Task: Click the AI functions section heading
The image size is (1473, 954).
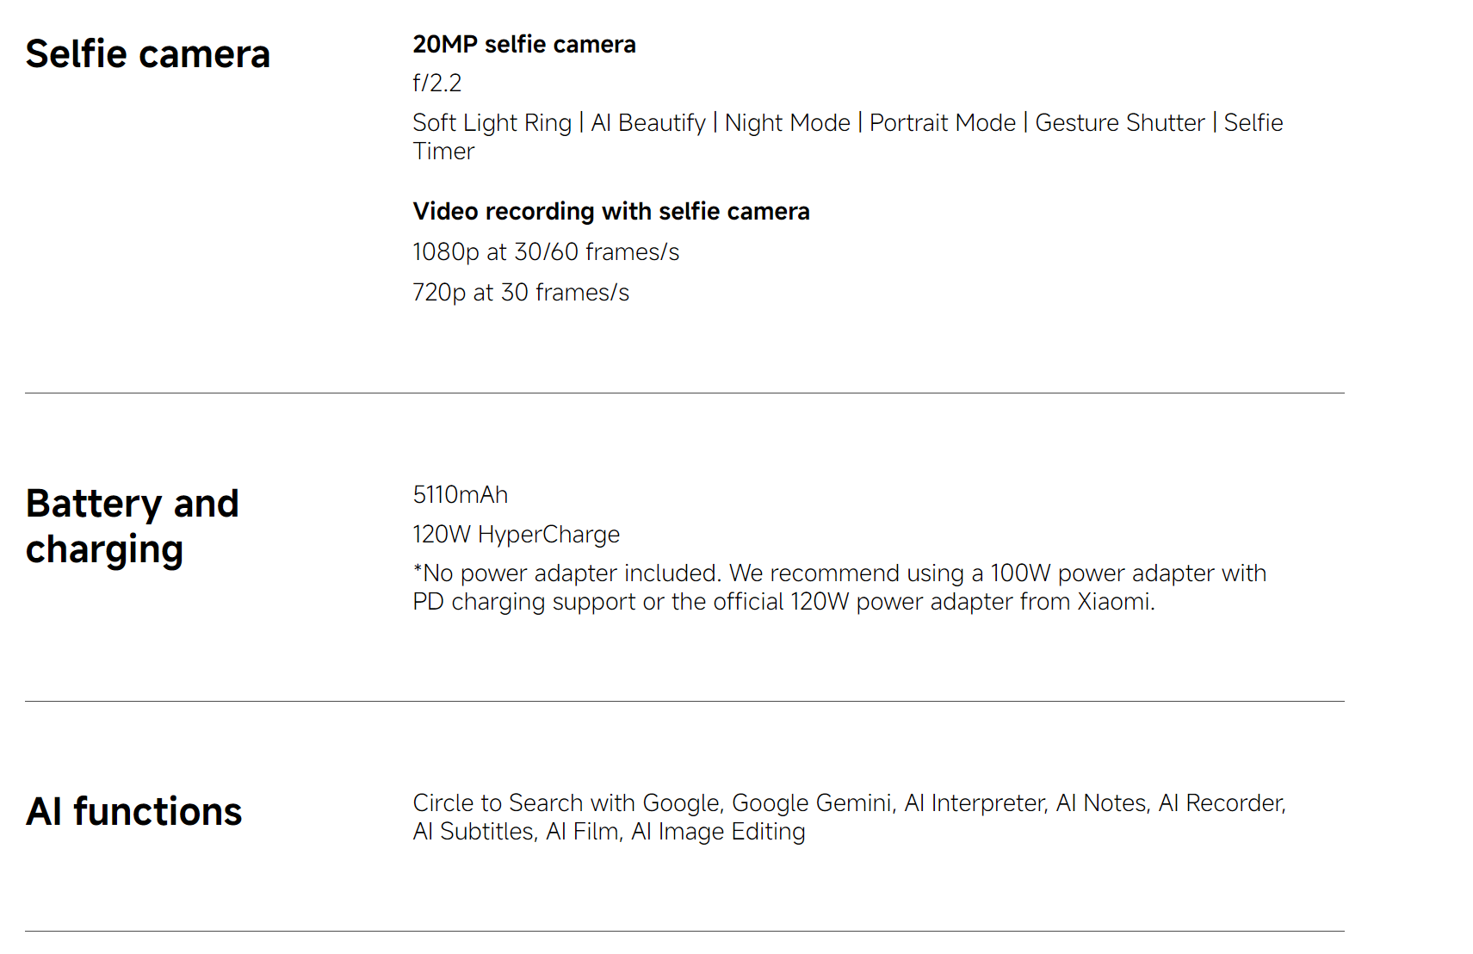Action: (x=133, y=812)
